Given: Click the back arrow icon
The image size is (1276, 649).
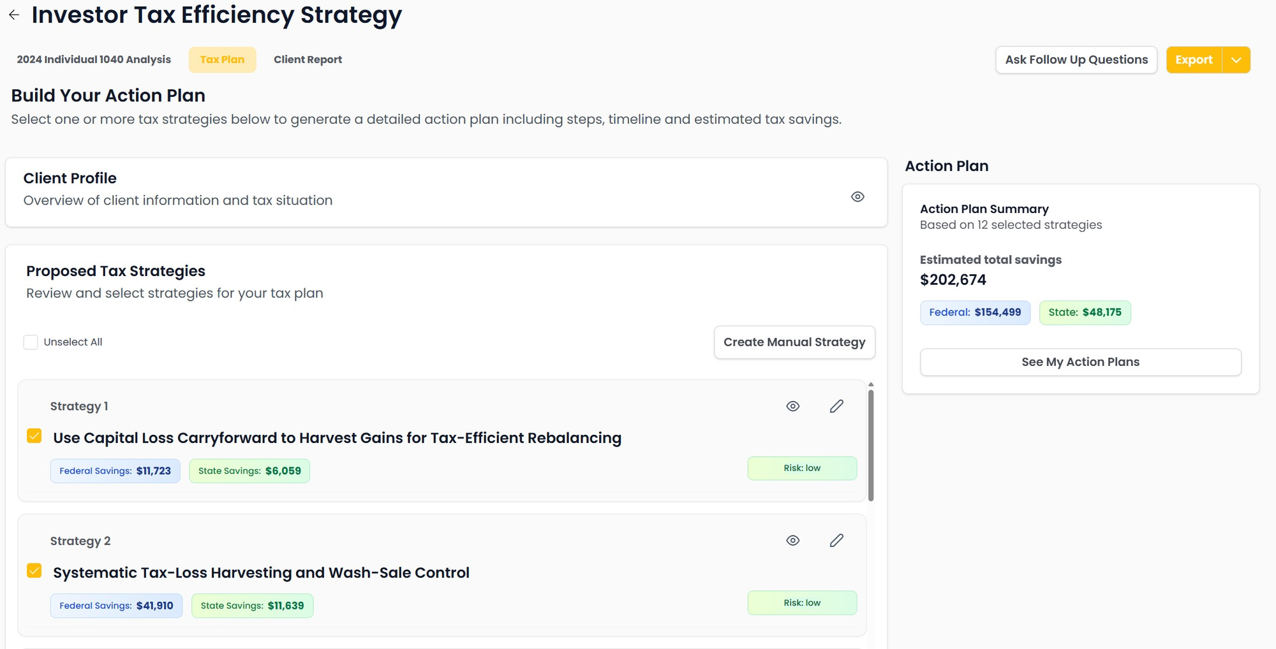Looking at the screenshot, I should [x=14, y=15].
